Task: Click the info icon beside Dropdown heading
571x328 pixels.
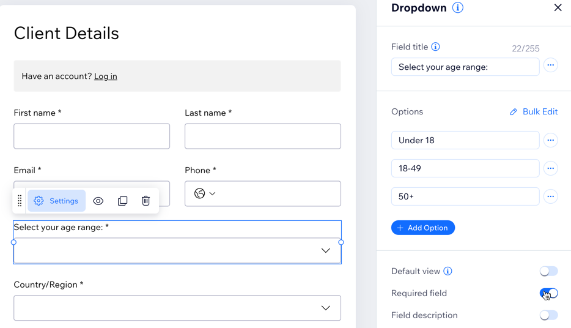Action: [457, 8]
